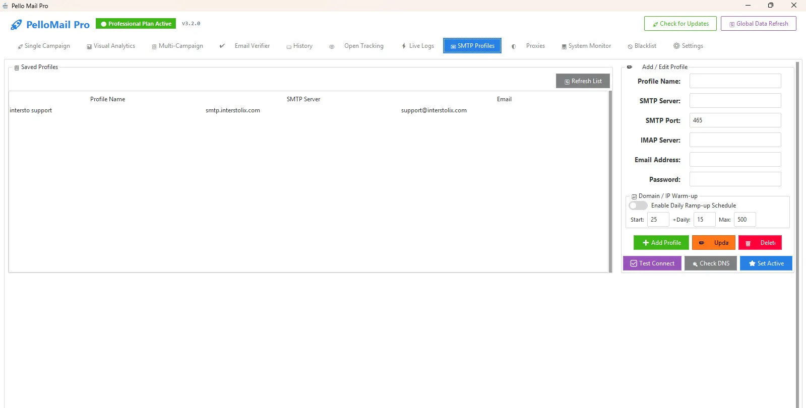Screen dimensions: 806x408
Task: Click Check for Updates button
Action: [x=680, y=24]
